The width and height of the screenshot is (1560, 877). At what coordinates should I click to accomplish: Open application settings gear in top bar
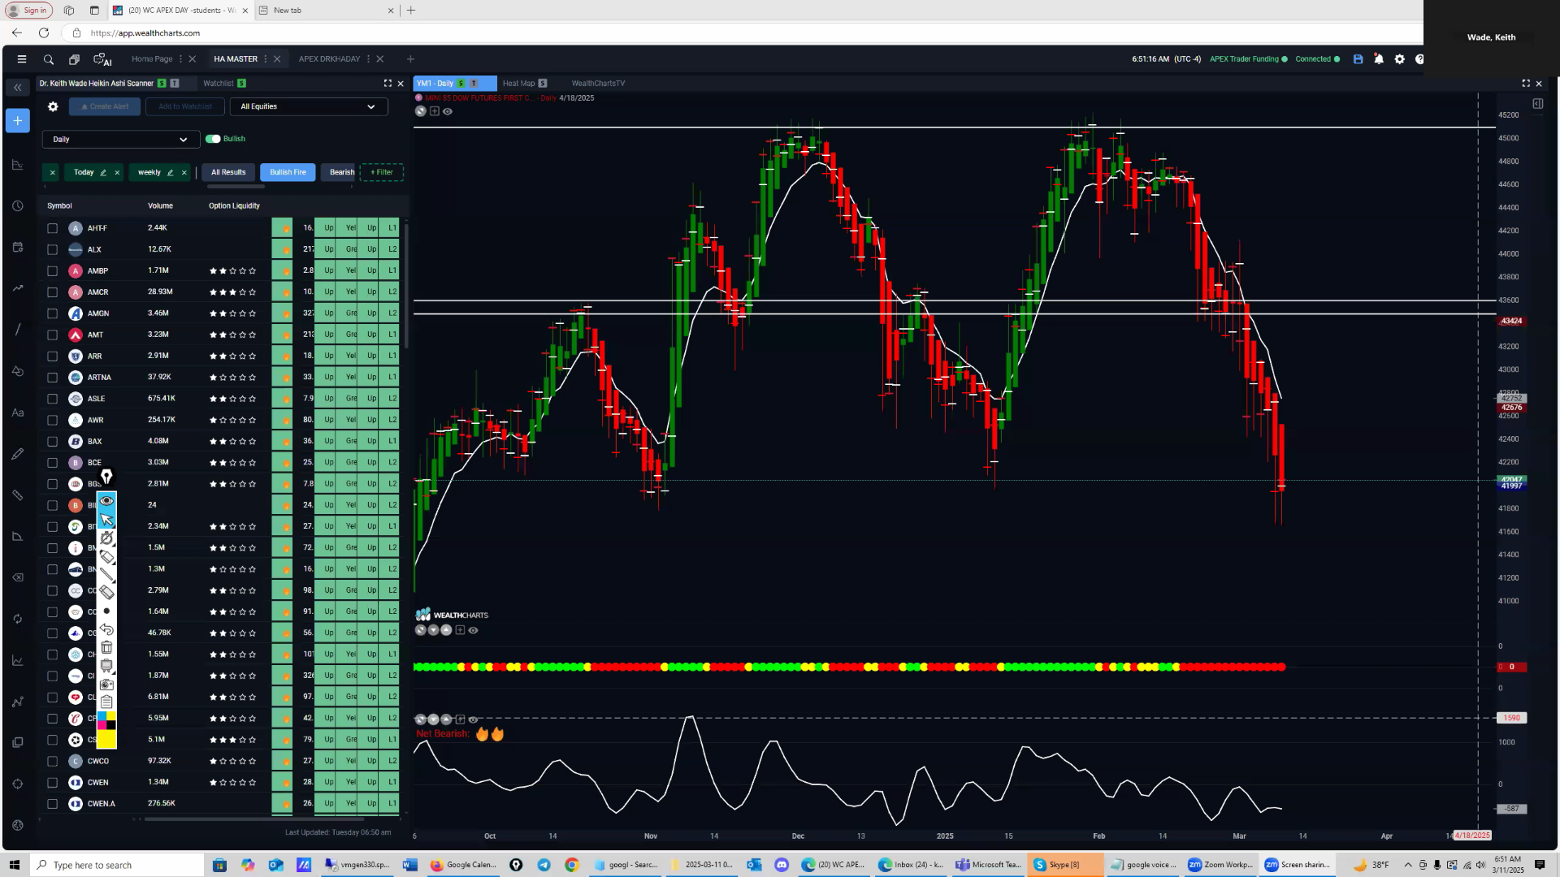tap(1400, 59)
